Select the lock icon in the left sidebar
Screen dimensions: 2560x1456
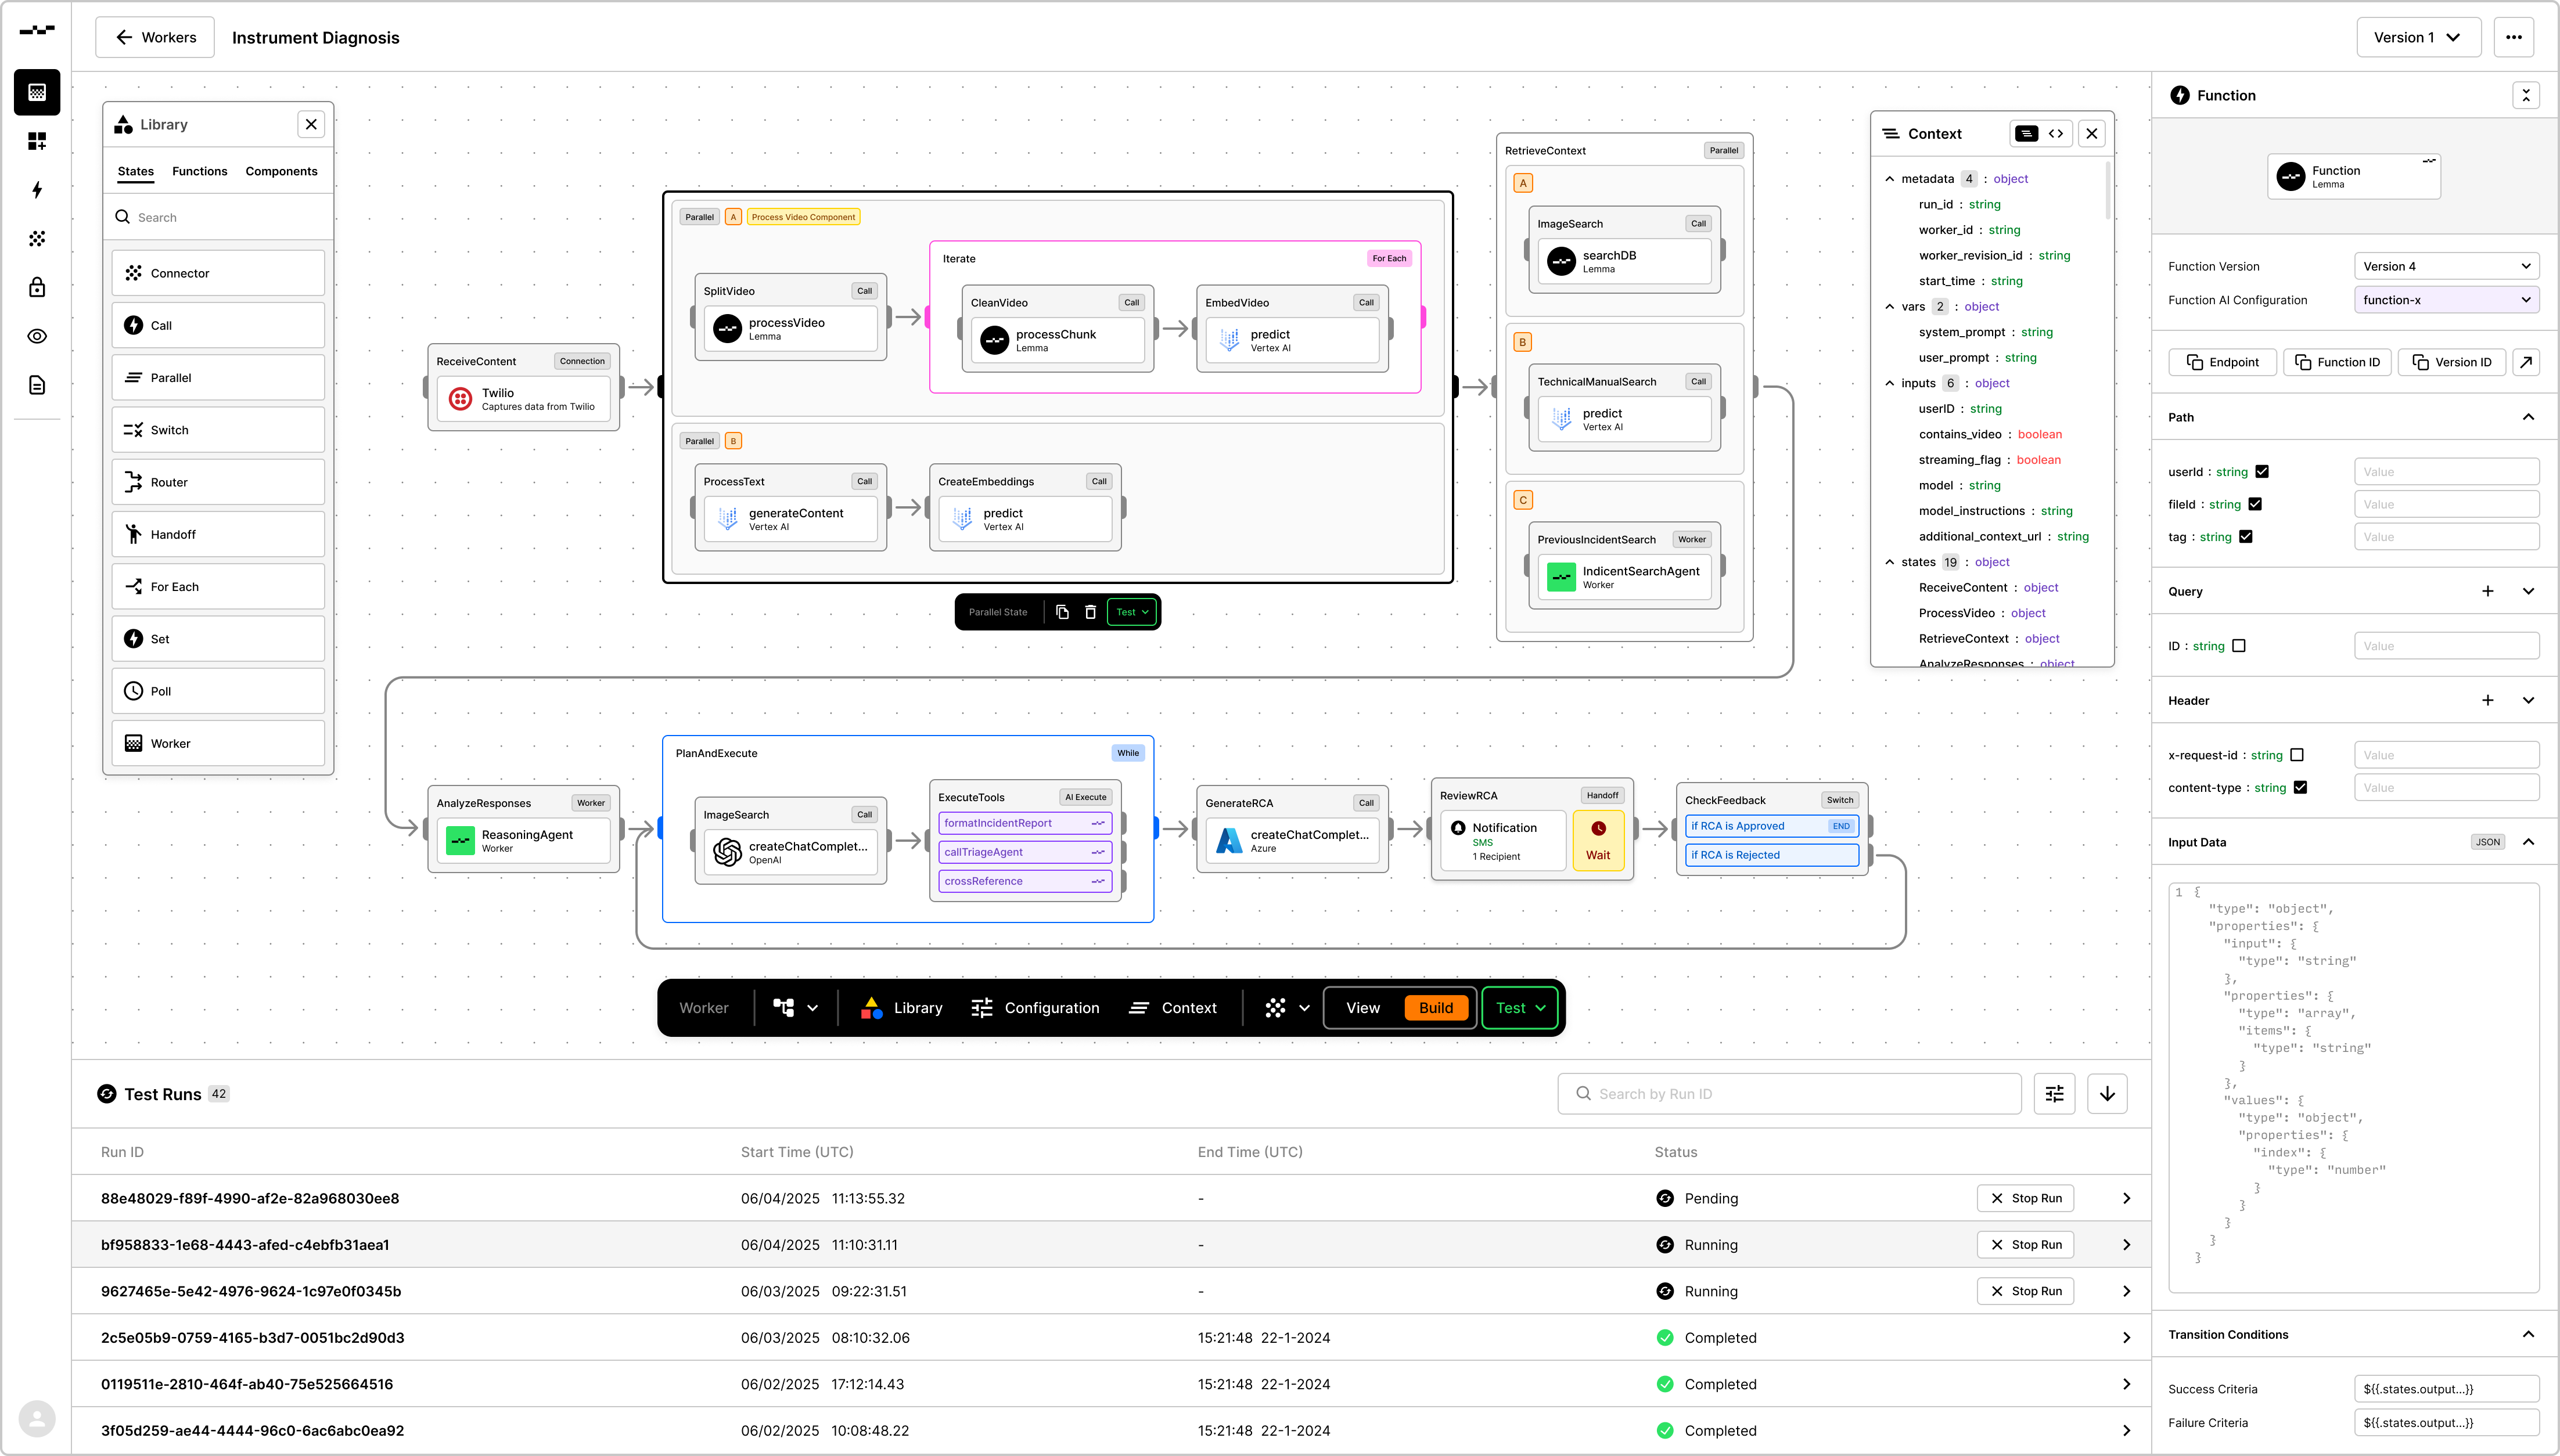(x=37, y=287)
